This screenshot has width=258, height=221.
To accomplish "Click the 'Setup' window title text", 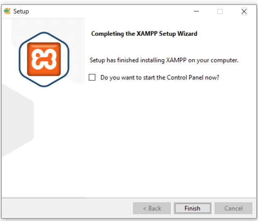I will pos(21,11).
